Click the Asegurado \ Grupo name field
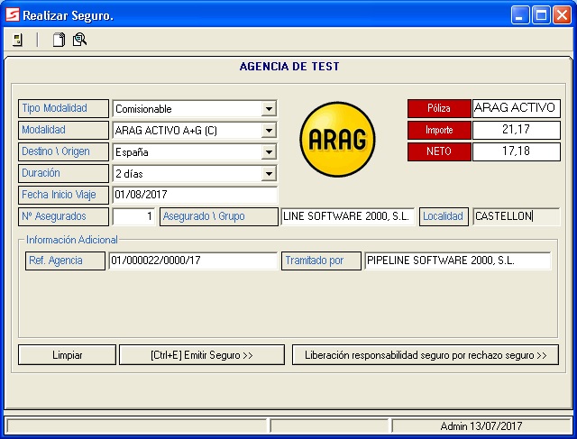The height and width of the screenshot is (439, 577). tap(347, 216)
